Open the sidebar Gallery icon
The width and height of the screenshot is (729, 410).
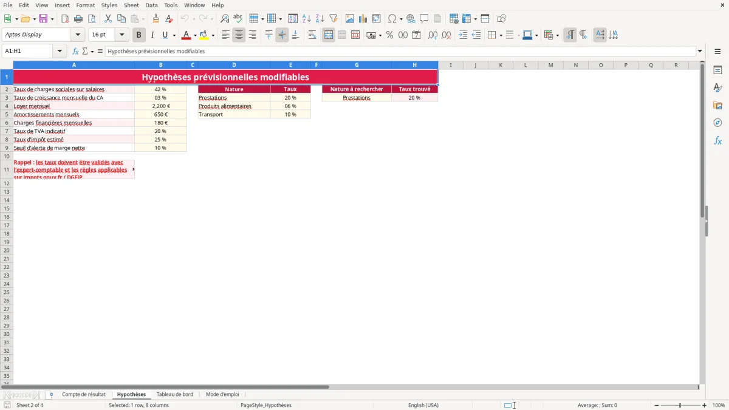coord(717,105)
